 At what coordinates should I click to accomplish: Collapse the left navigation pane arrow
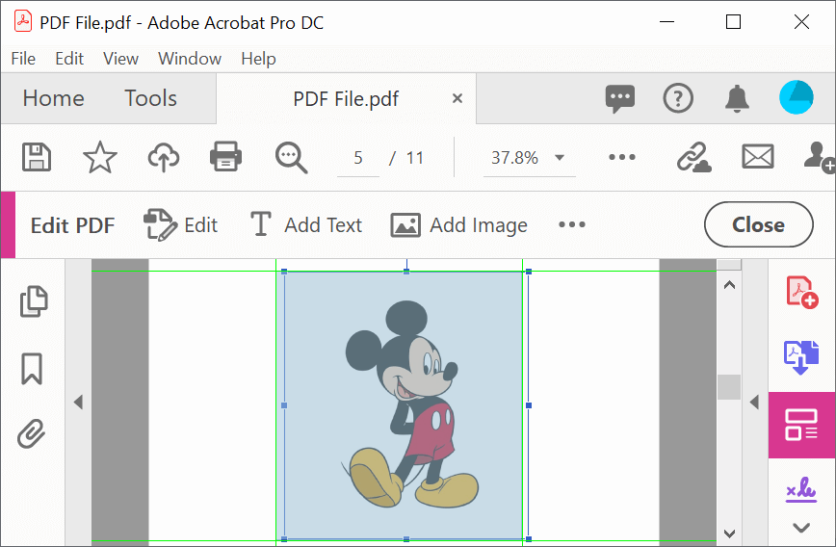click(x=78, y=402)
